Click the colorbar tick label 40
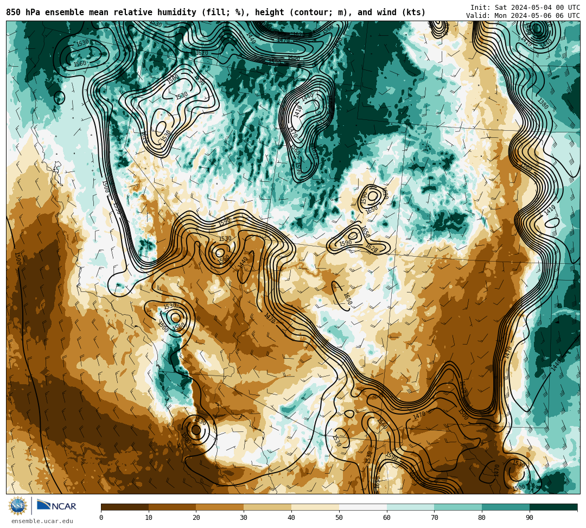586x528 pixels. [x=291, y=518]
